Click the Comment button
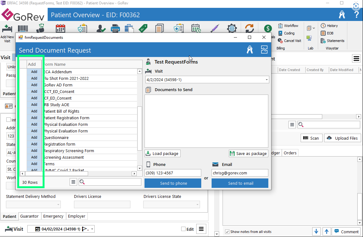Image resolution: width=363 pixels, height=237 pixels. click(x=346, y=232)
